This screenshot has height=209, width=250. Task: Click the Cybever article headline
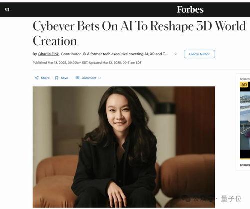(x=139, y=34)
